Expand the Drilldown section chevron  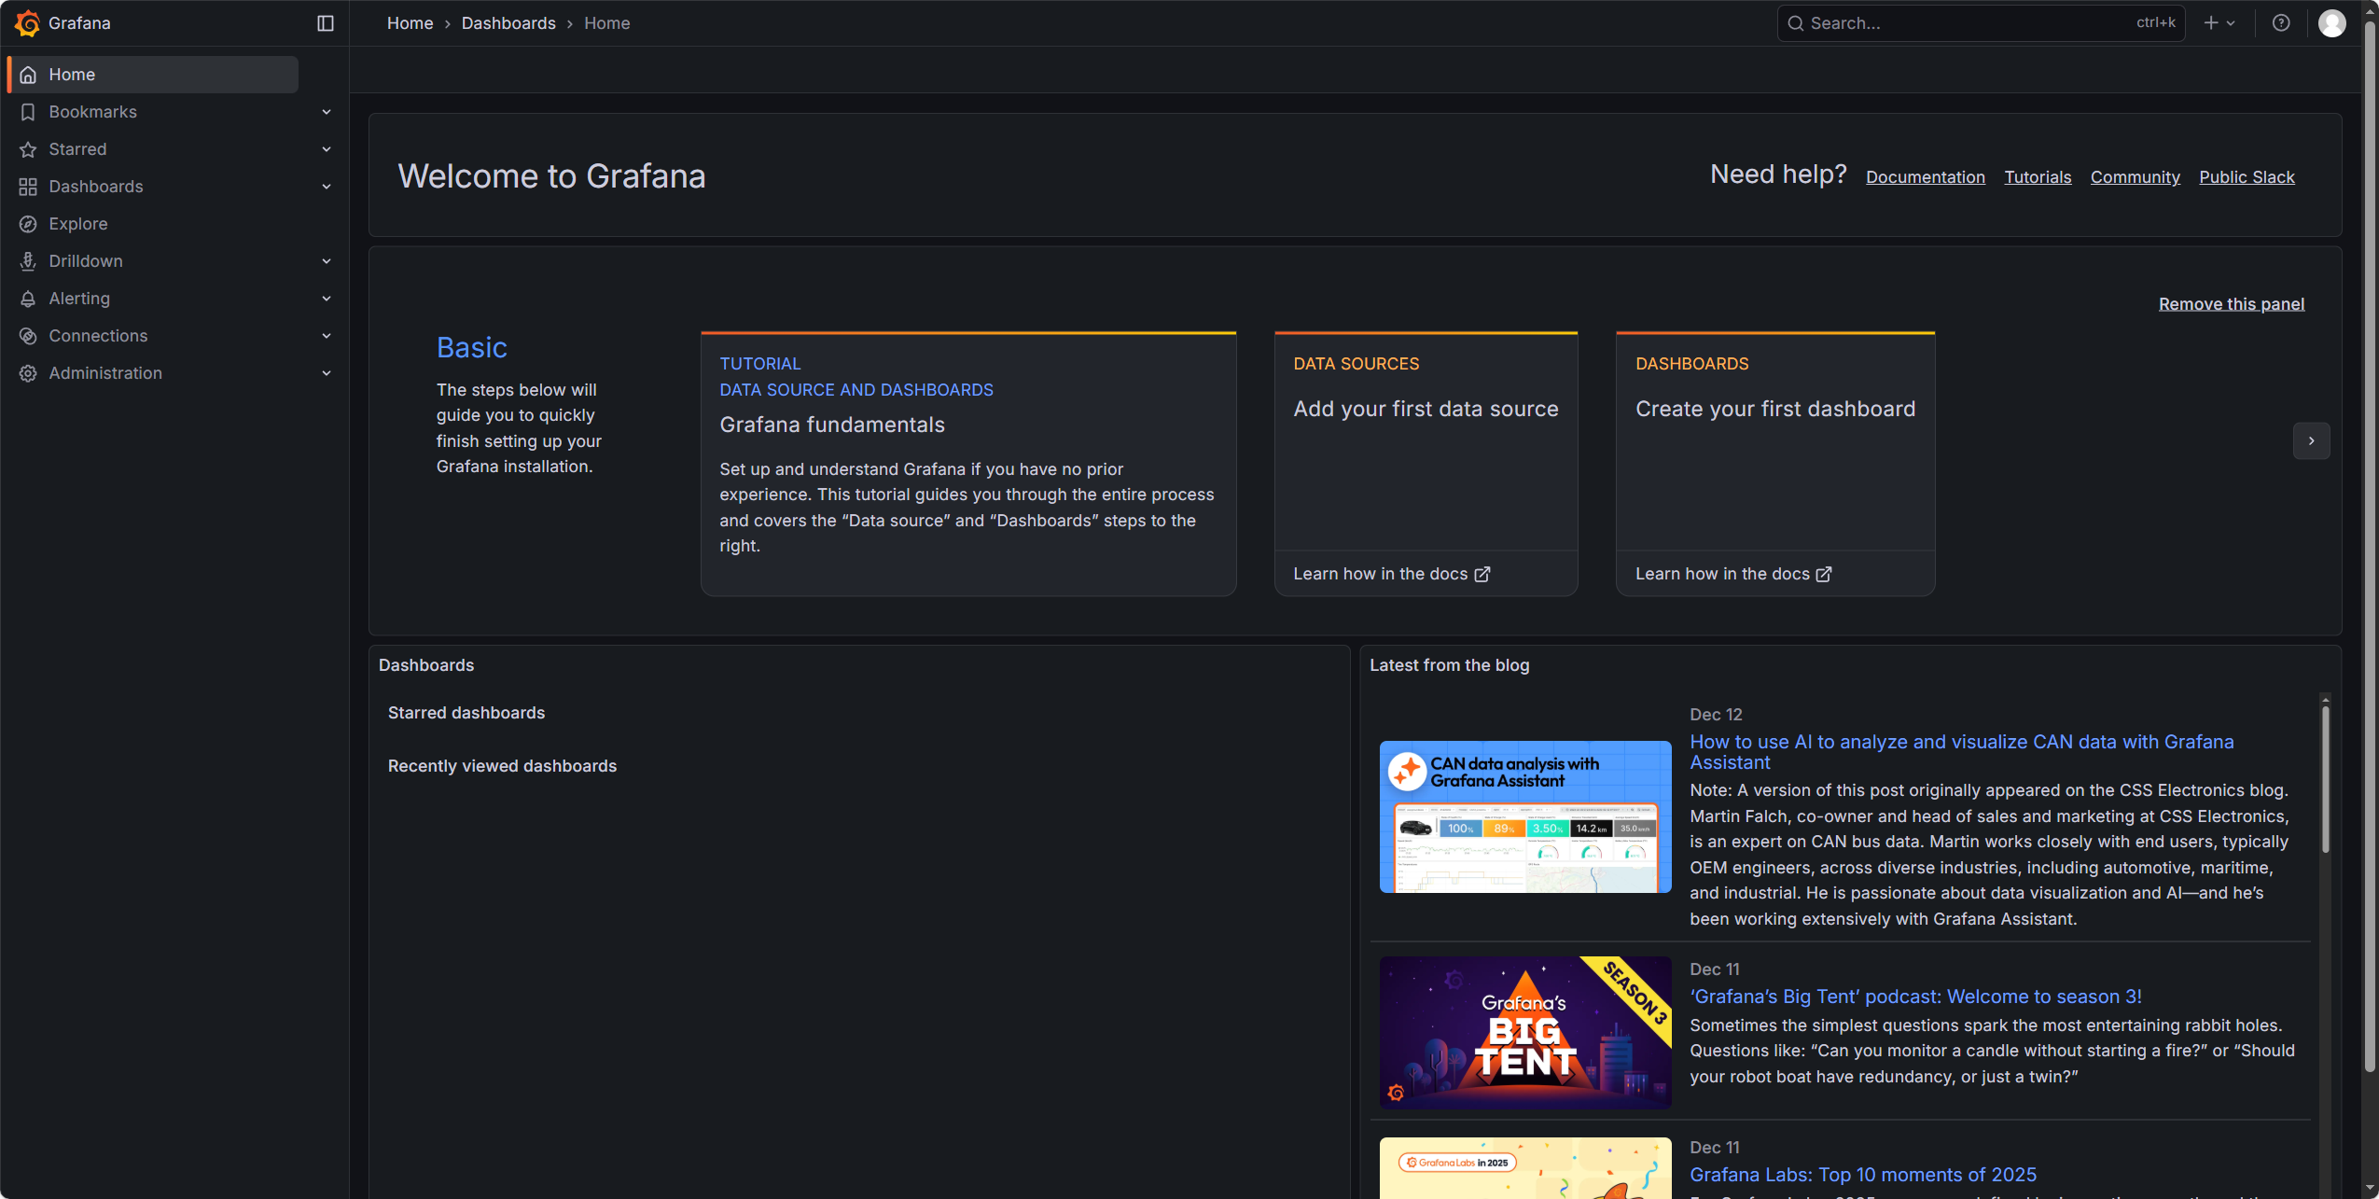coord(327,261)
